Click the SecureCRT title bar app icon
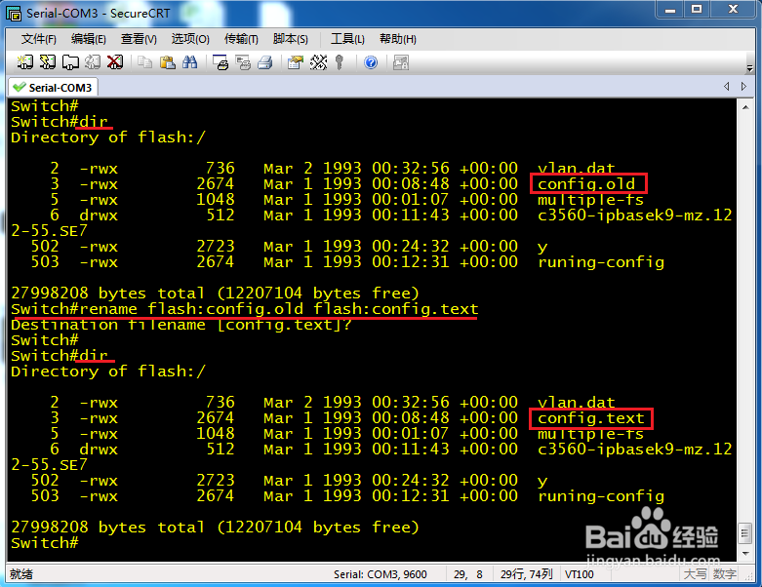Viewport: 762px width, 587px height. click(x=14, y=13)
